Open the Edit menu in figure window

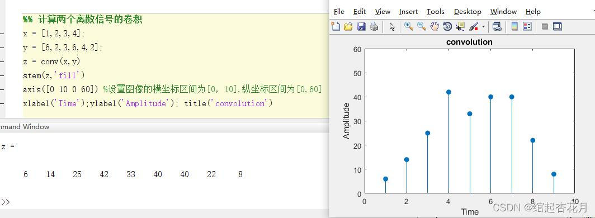tap(360, 12)
